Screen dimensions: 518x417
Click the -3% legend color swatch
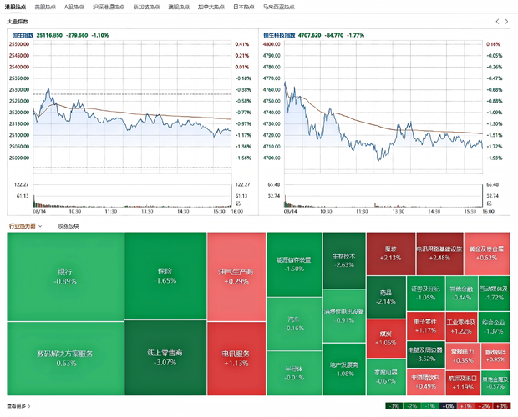coord(394,406)
